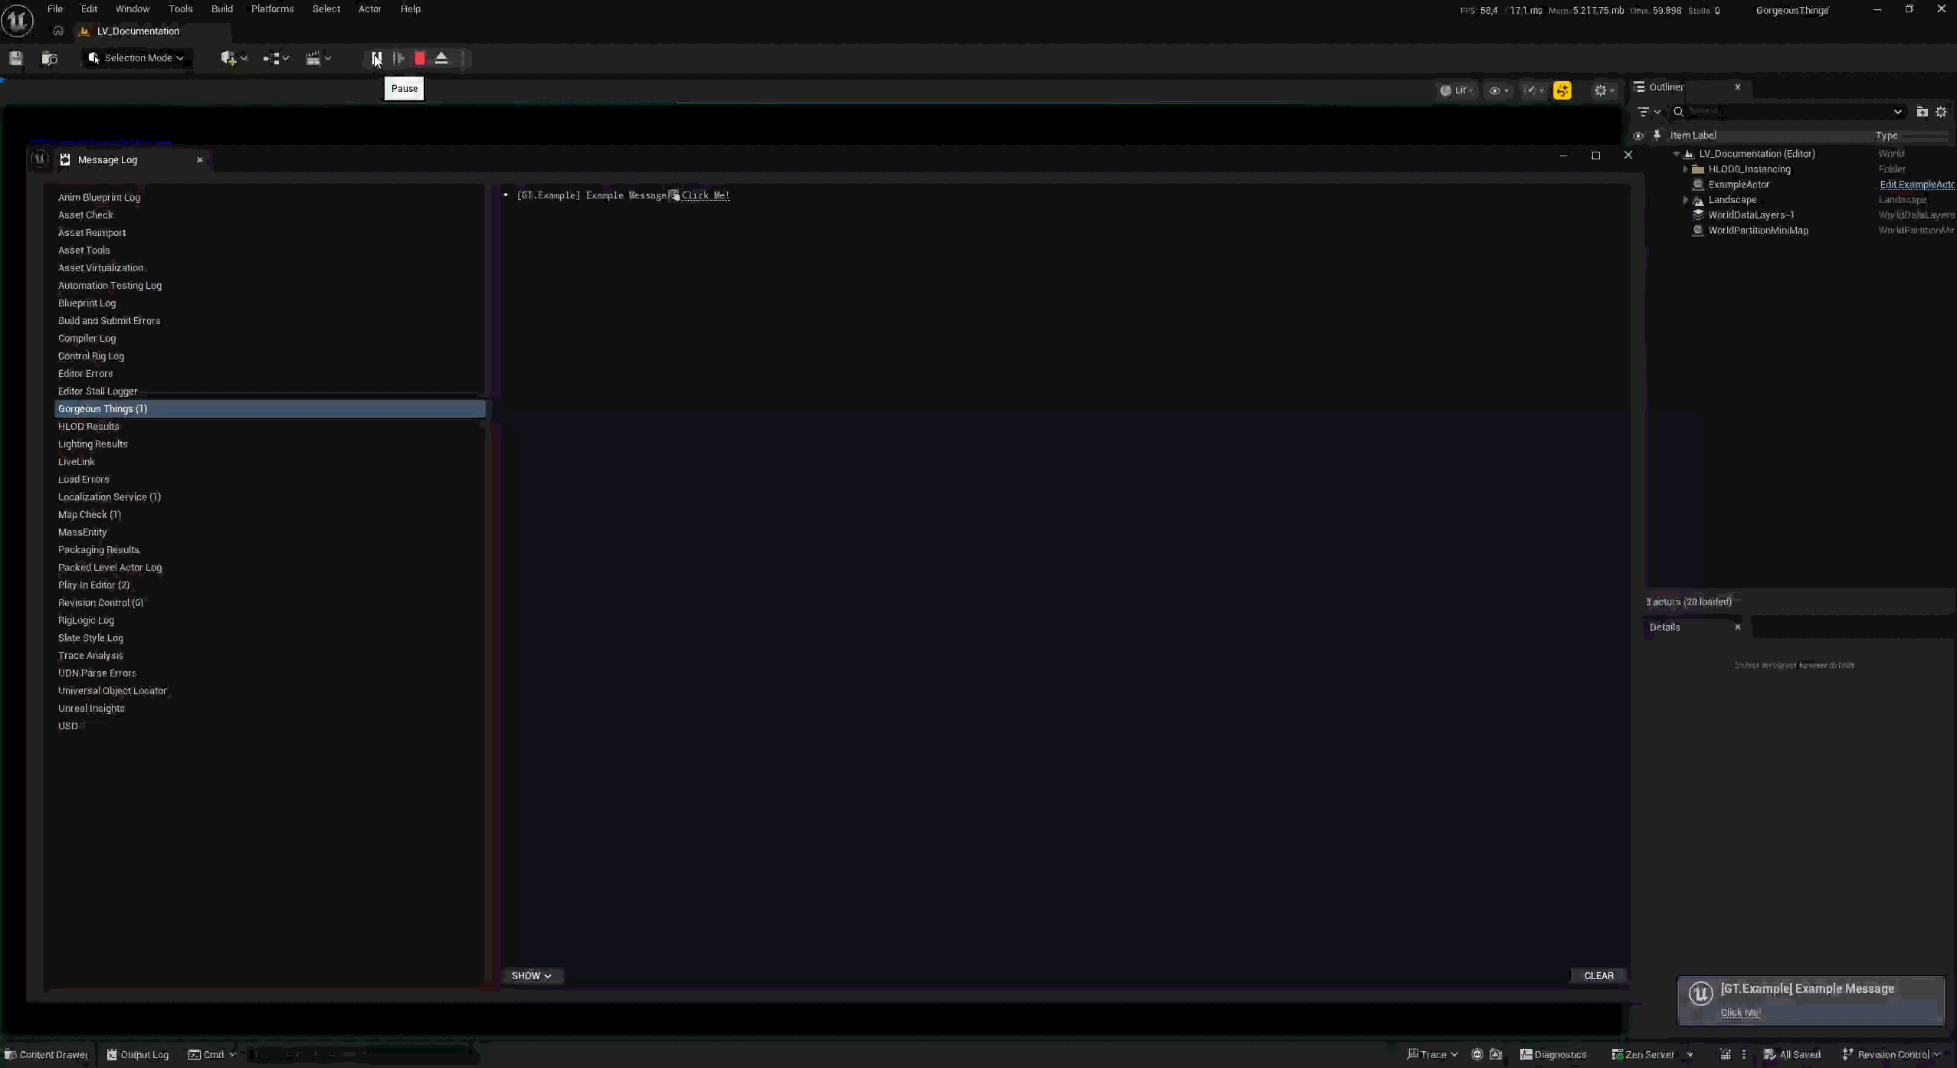1957x1068 pixels.
Task: Click the derived data grid icon in the status bar
Action: tap(1726, 1055)
